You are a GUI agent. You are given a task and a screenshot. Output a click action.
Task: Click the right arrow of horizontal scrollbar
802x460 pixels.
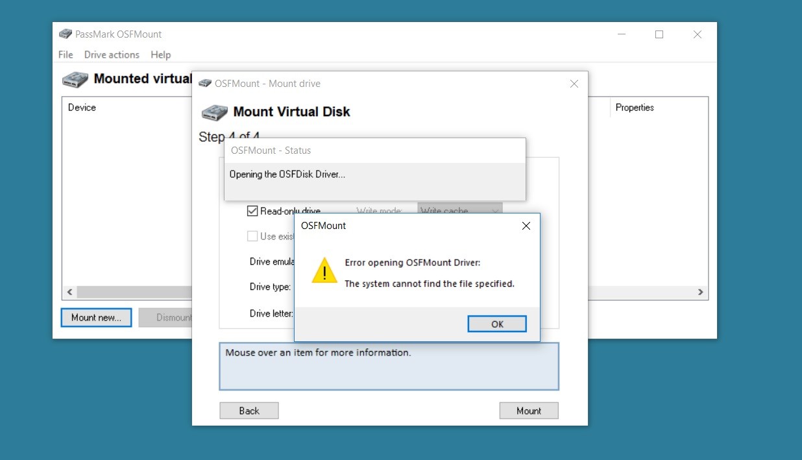click(701, 292)
